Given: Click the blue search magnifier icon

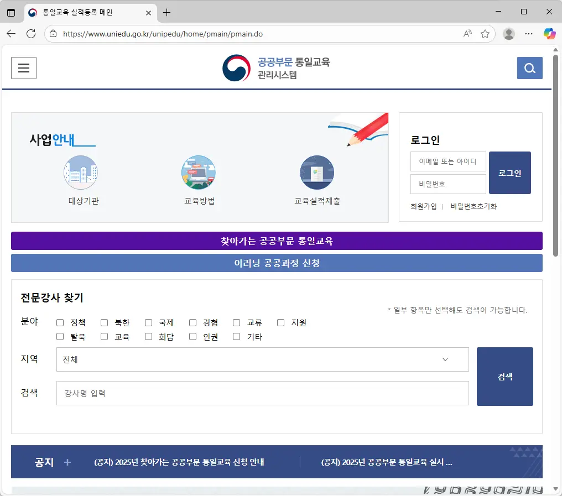Looking at the screenshot, I should (x=529, y=67).
